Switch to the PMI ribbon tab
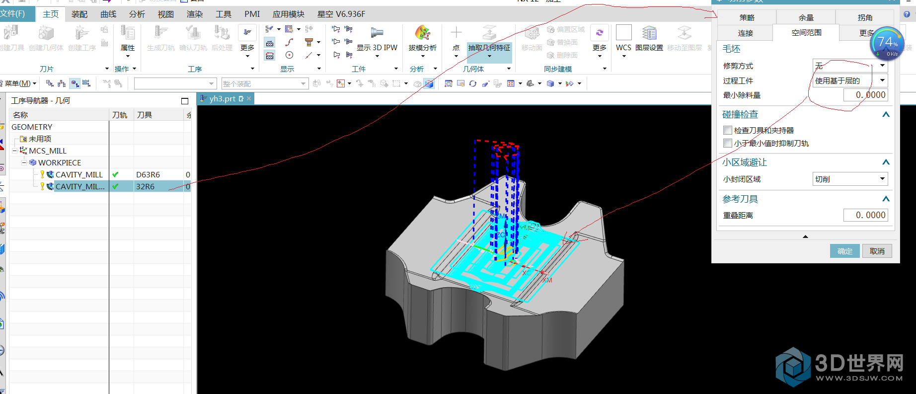916x394 pixels. [252, 14]
